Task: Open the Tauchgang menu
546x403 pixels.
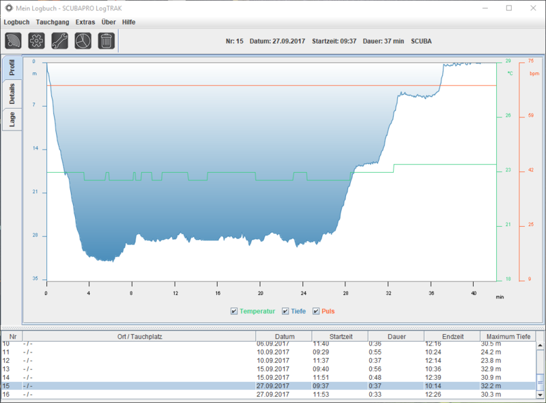Action: pyautogui.click(x=52, y=22)
